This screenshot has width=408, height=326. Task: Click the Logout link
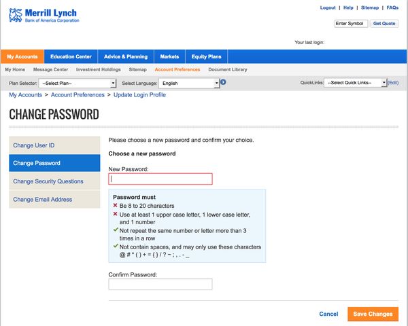328,7
